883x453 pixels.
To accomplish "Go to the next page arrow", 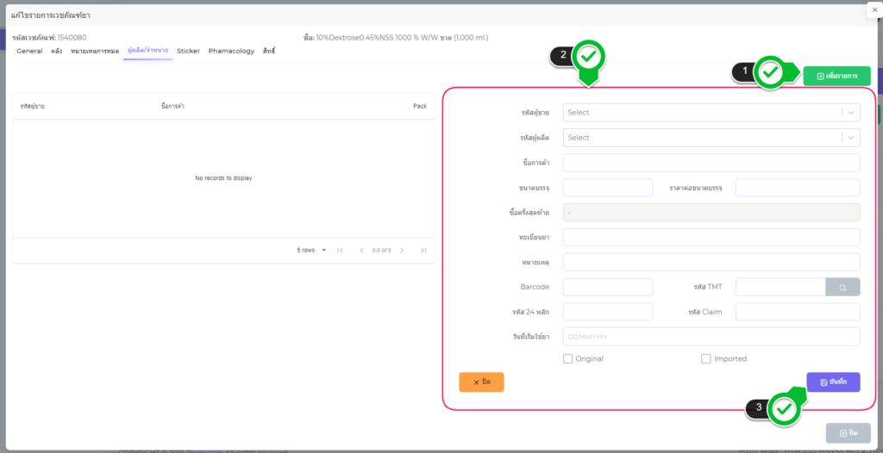I will coord(403,251).
